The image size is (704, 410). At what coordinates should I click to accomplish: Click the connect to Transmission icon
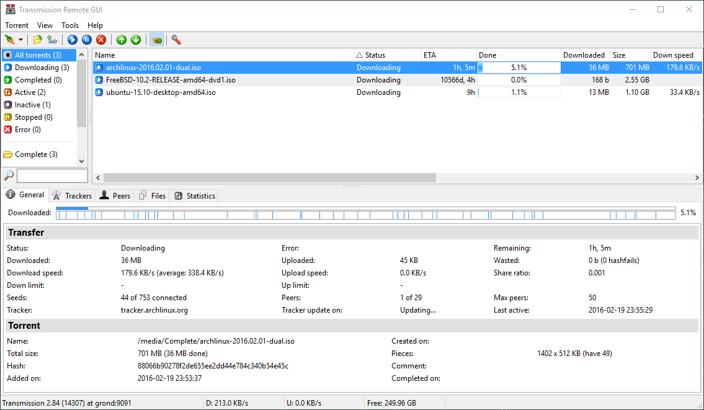click(x=9, y=40)
